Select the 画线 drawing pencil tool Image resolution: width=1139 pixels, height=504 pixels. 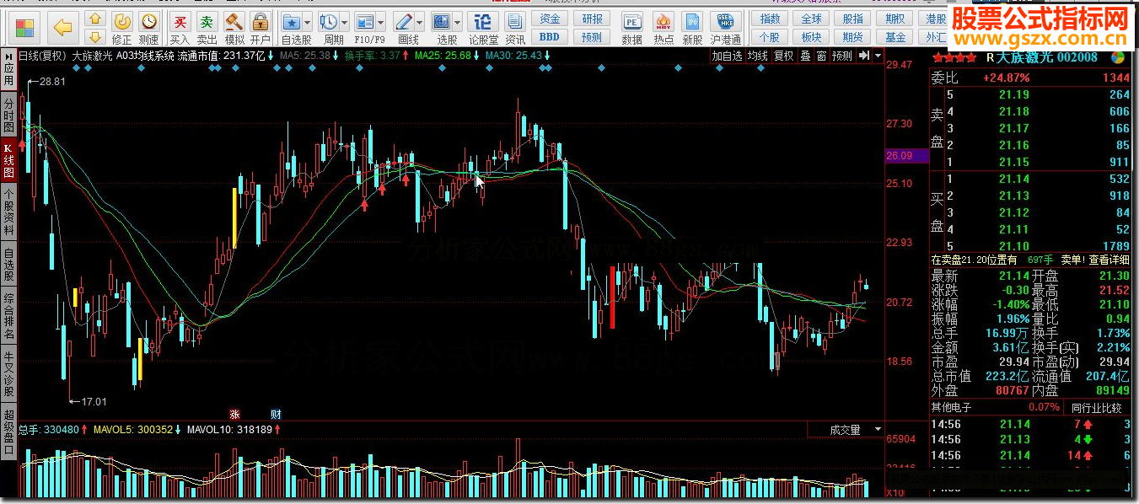point(404,21)
